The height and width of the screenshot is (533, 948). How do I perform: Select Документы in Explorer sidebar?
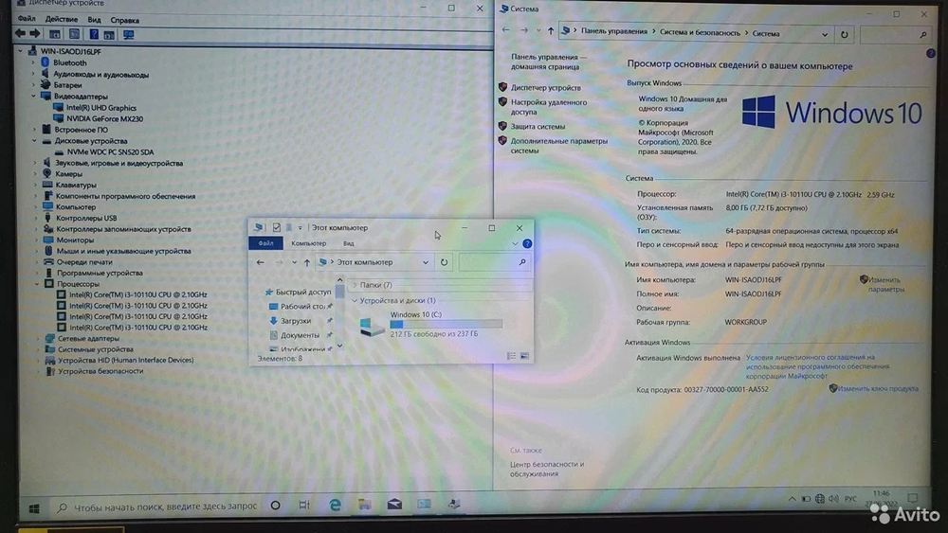300,335
